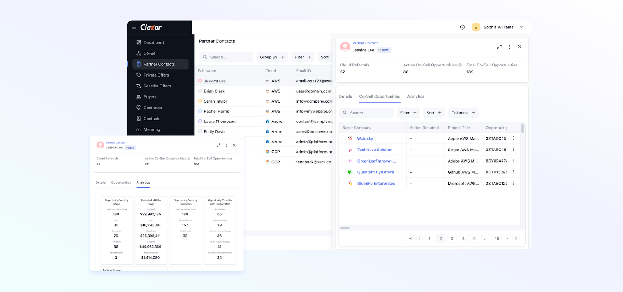
Task: Open Sort in the opportunities toolbar
Action: tap(434, 113)
